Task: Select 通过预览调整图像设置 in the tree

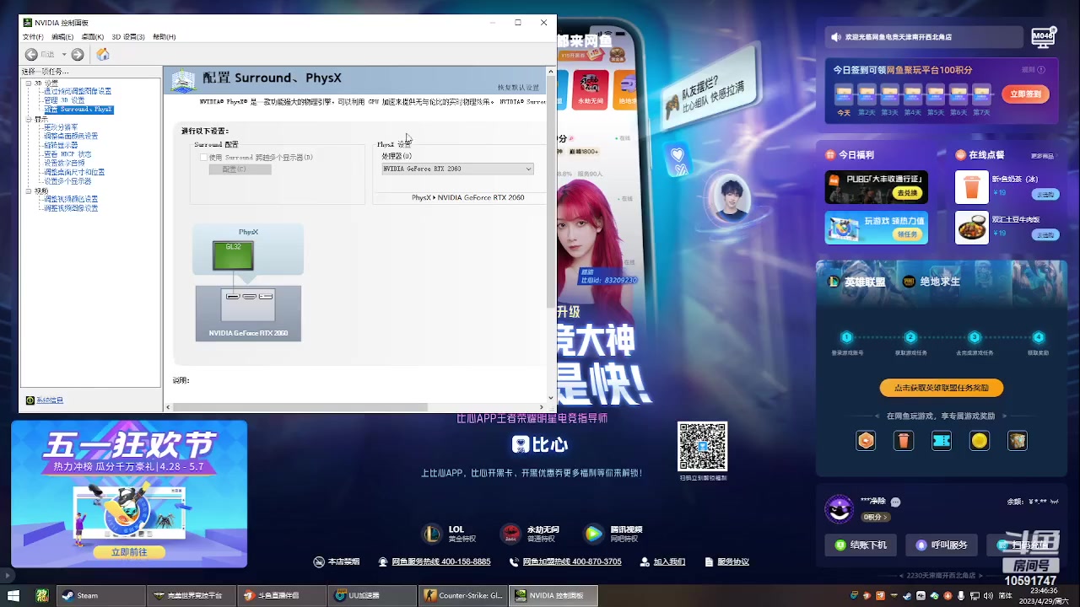Action: click(78, 91)
